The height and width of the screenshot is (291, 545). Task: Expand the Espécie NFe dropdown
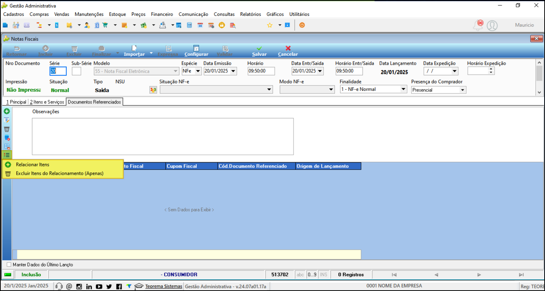click(x=198, y=71)
